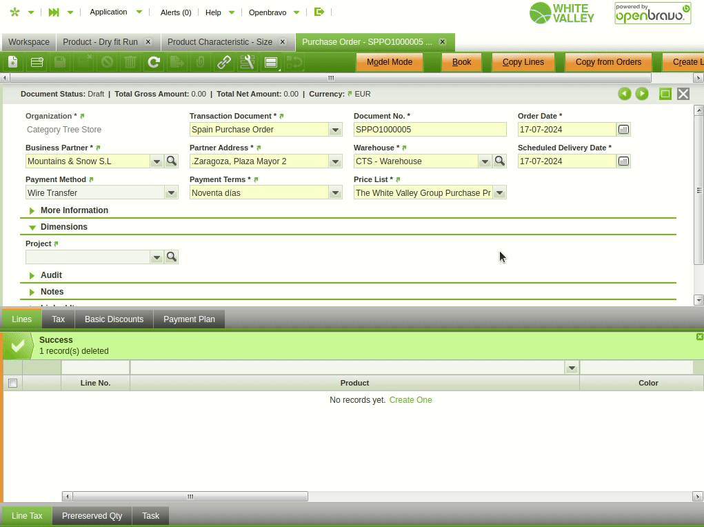Click the logout icon in top bar

coord(319,12)
